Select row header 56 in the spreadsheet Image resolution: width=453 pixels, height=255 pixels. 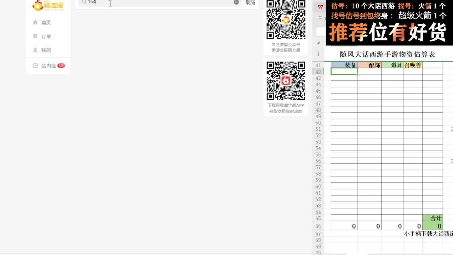[x=318, y=161]
